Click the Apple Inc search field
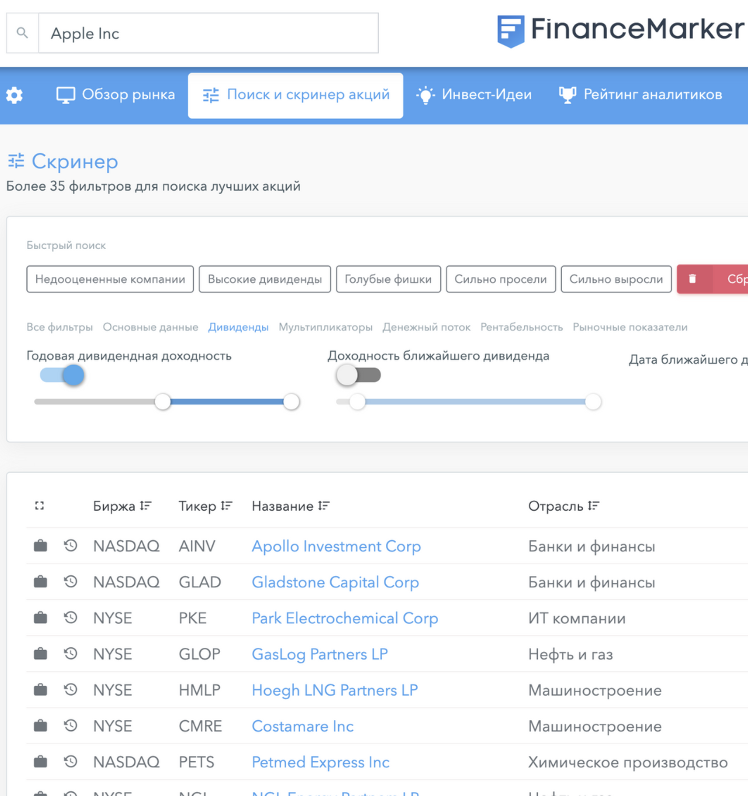 click(208, 33)
